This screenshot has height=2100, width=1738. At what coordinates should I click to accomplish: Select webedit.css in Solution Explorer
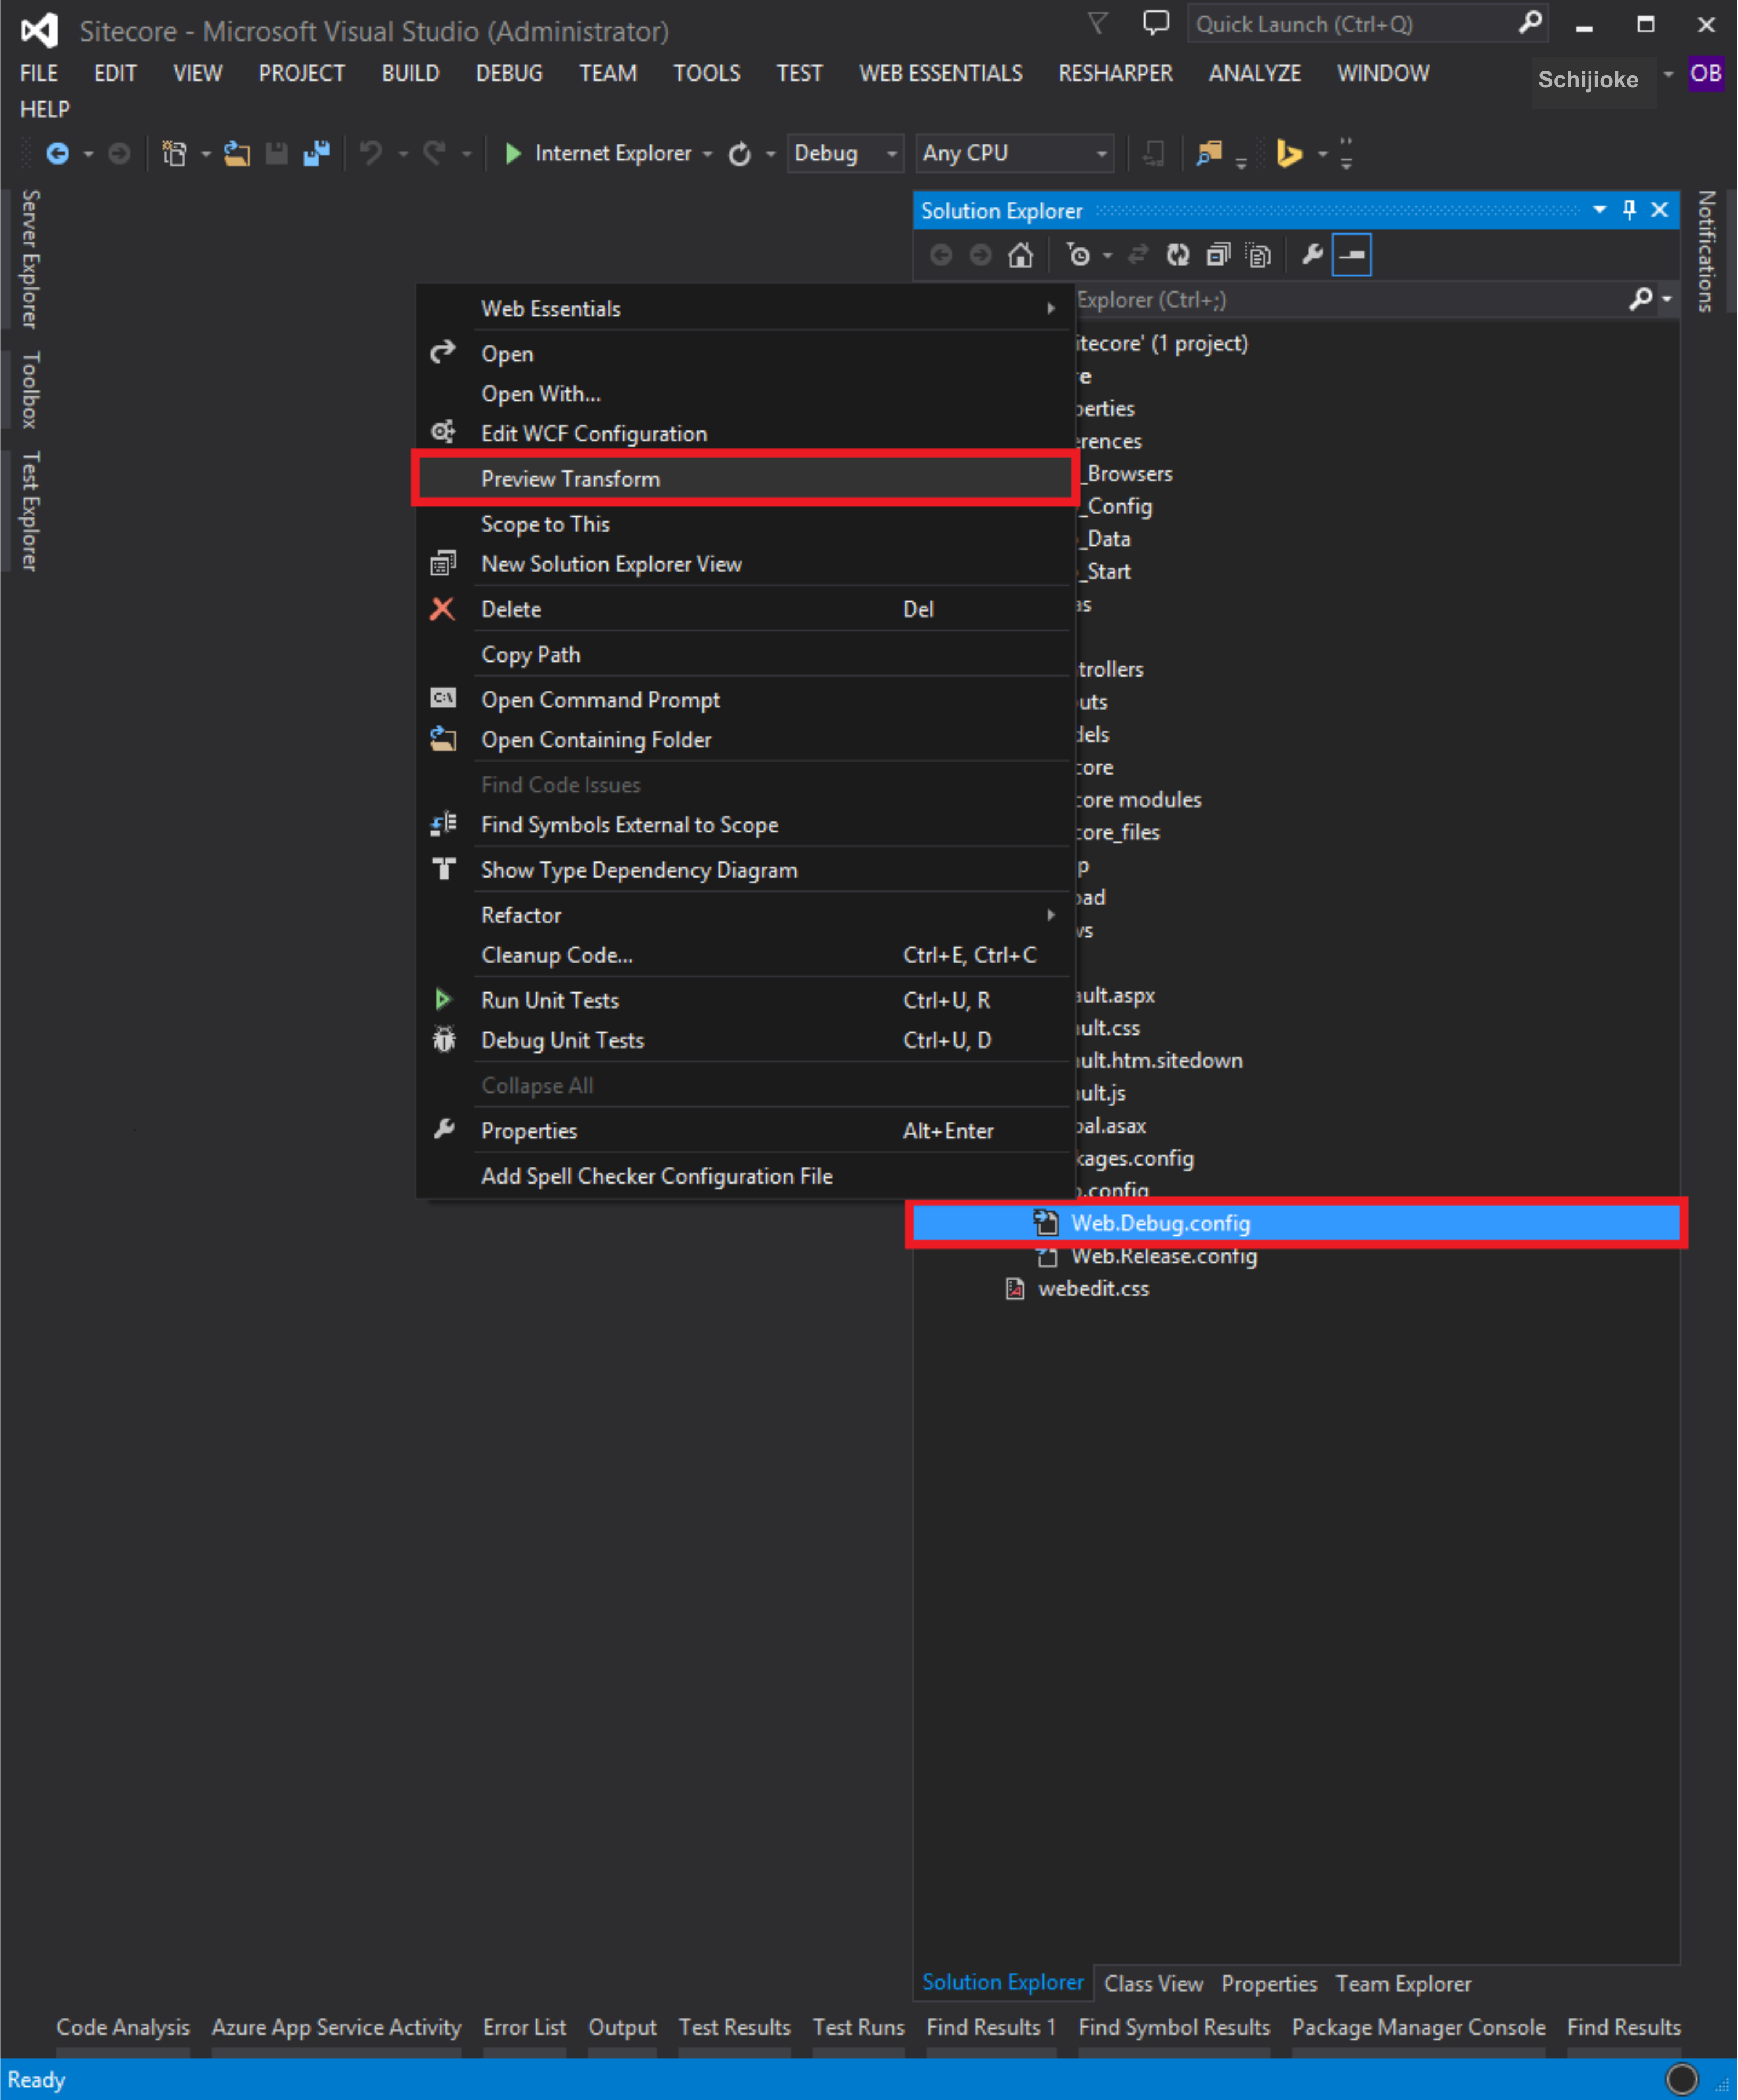pos(1093,1289)
